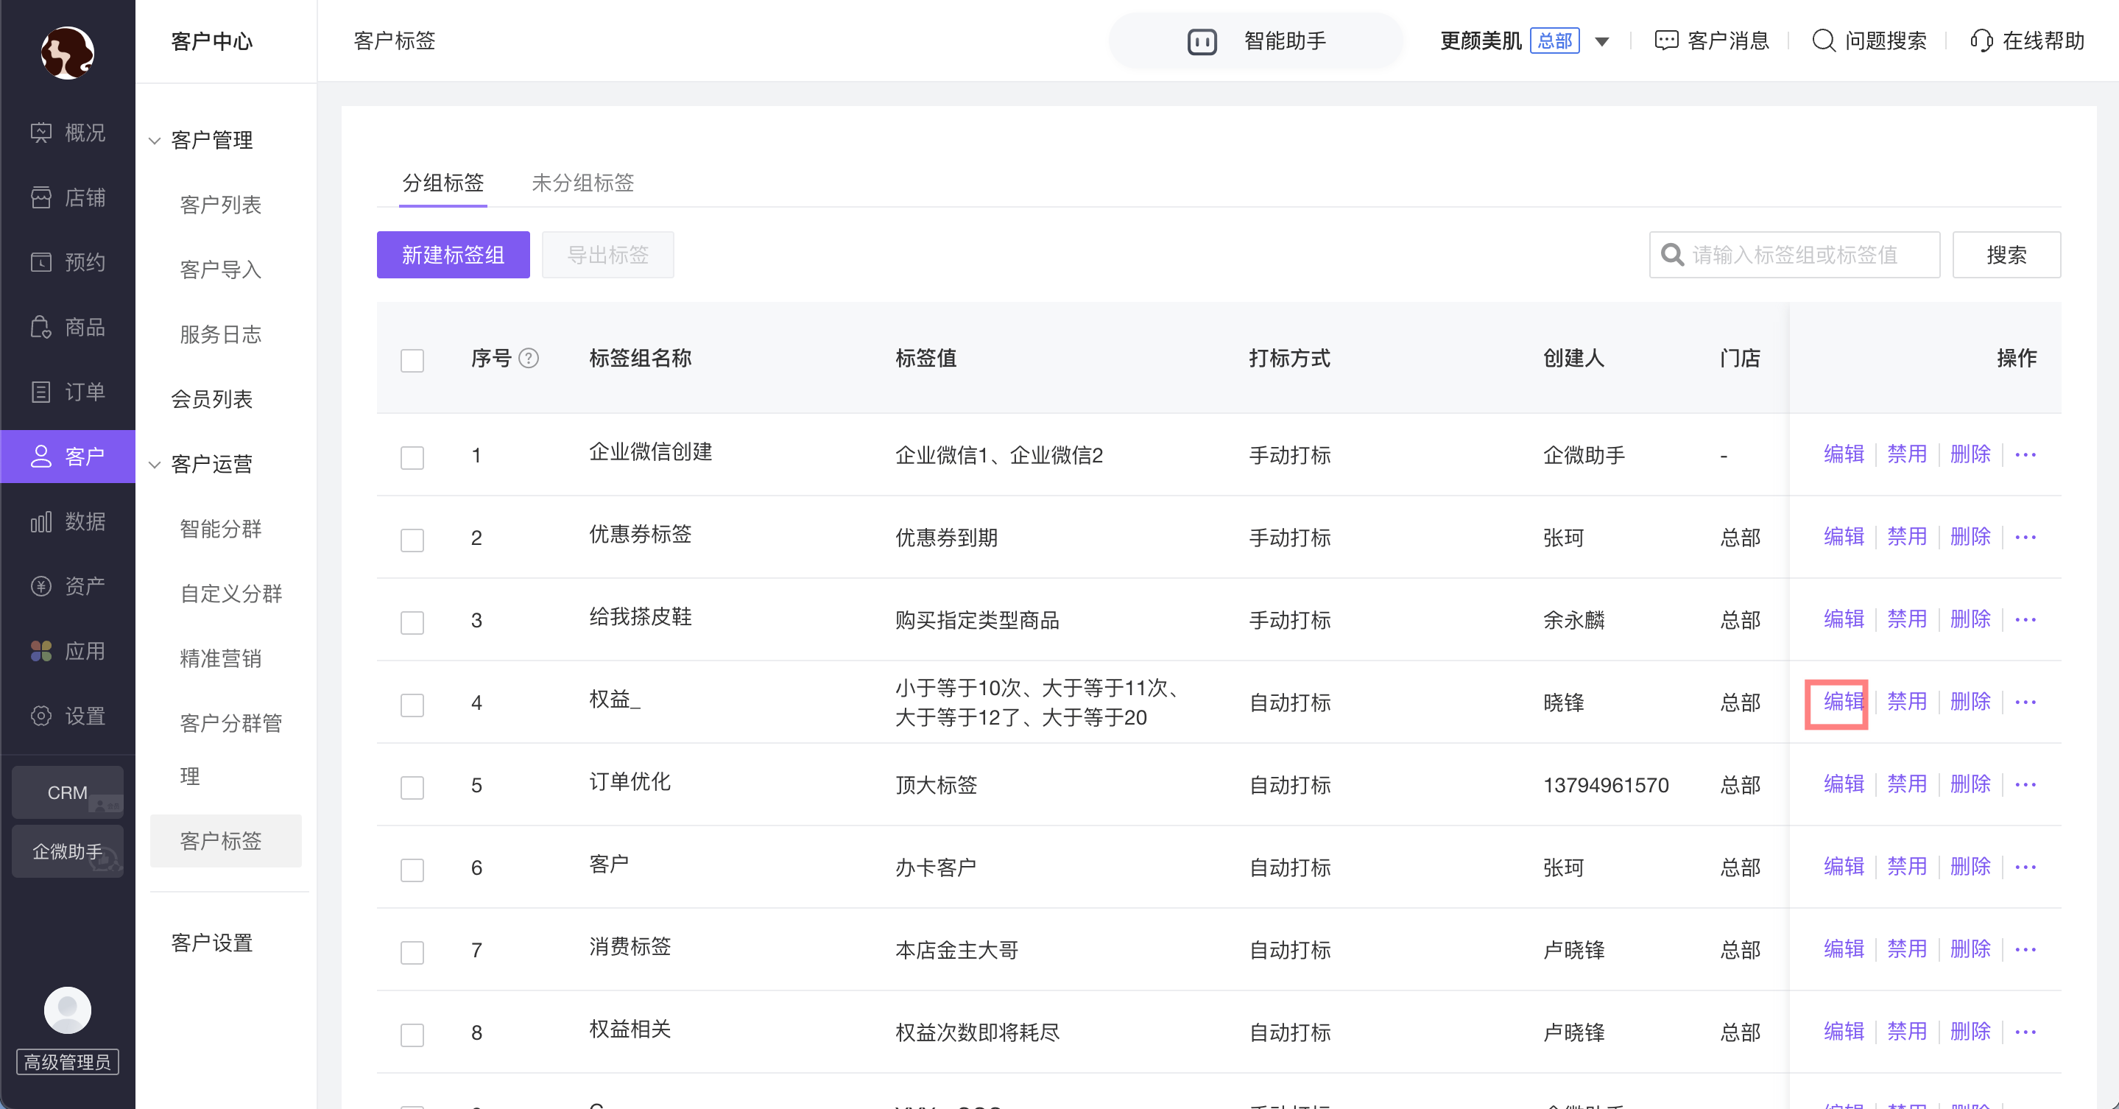Open 在线帮助 headset icon
The image size is (2119, 1109).
pos(1981,41)
